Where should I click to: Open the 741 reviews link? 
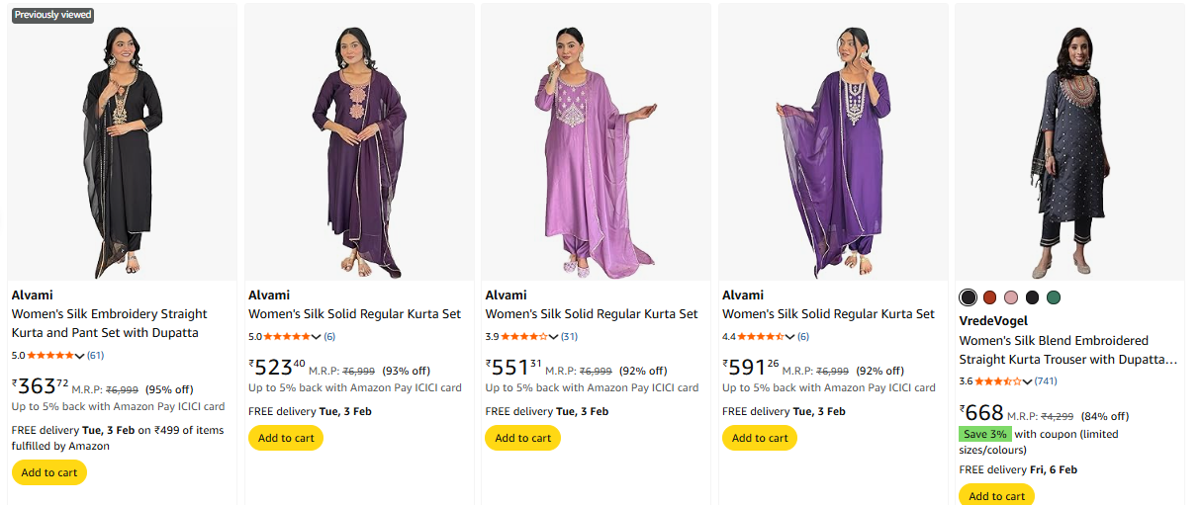pyautogui.click(x=1046, y=381)
